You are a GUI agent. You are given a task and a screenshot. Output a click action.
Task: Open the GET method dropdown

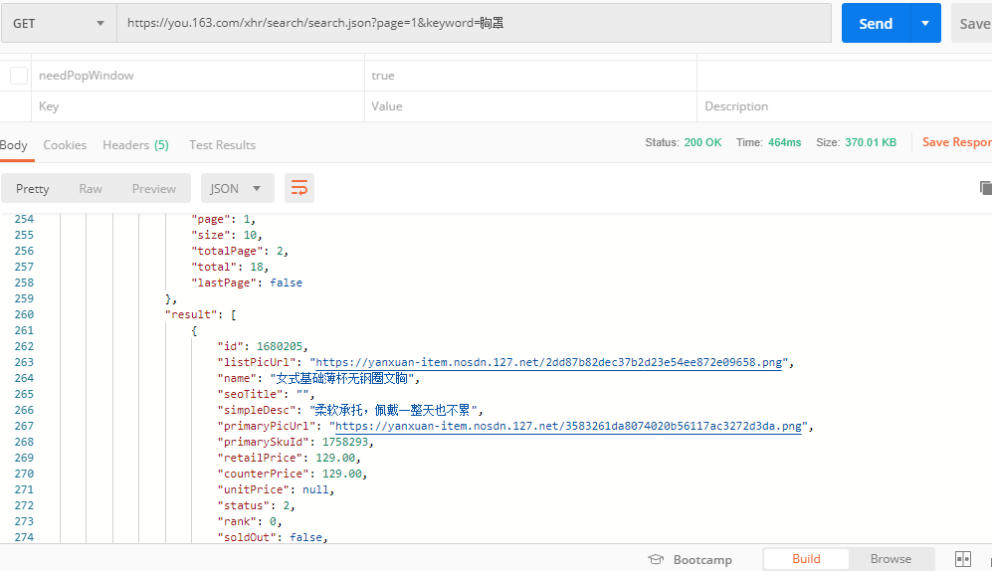point(59,23)
